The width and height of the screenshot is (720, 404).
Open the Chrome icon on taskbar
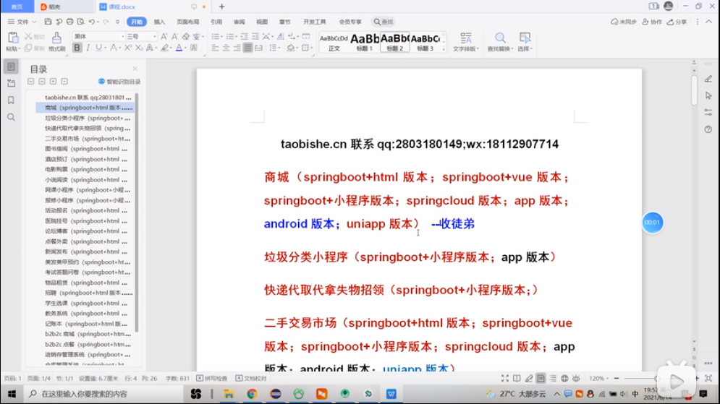[x=252, y=394]
